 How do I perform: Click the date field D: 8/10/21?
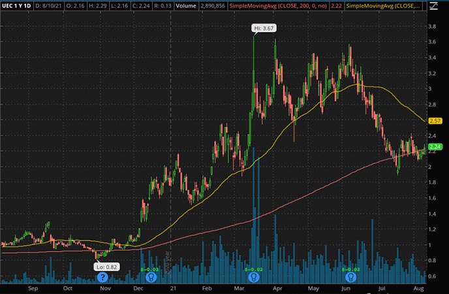point(48,5)
